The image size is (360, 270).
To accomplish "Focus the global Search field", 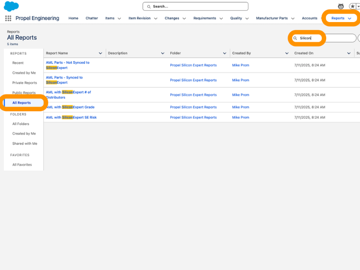I will pos(195,6).
